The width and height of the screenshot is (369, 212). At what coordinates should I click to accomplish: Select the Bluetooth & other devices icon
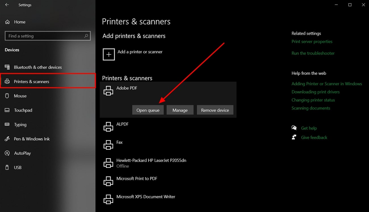(x=7, y=67)
